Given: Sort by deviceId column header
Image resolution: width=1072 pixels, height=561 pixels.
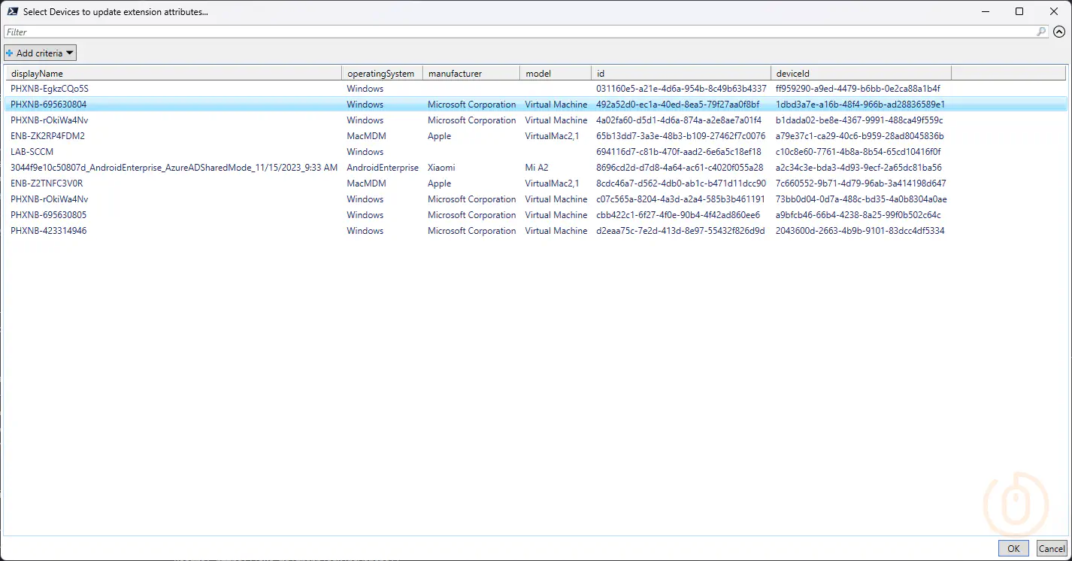Looking at the screenshot, I should pos(861,74).
